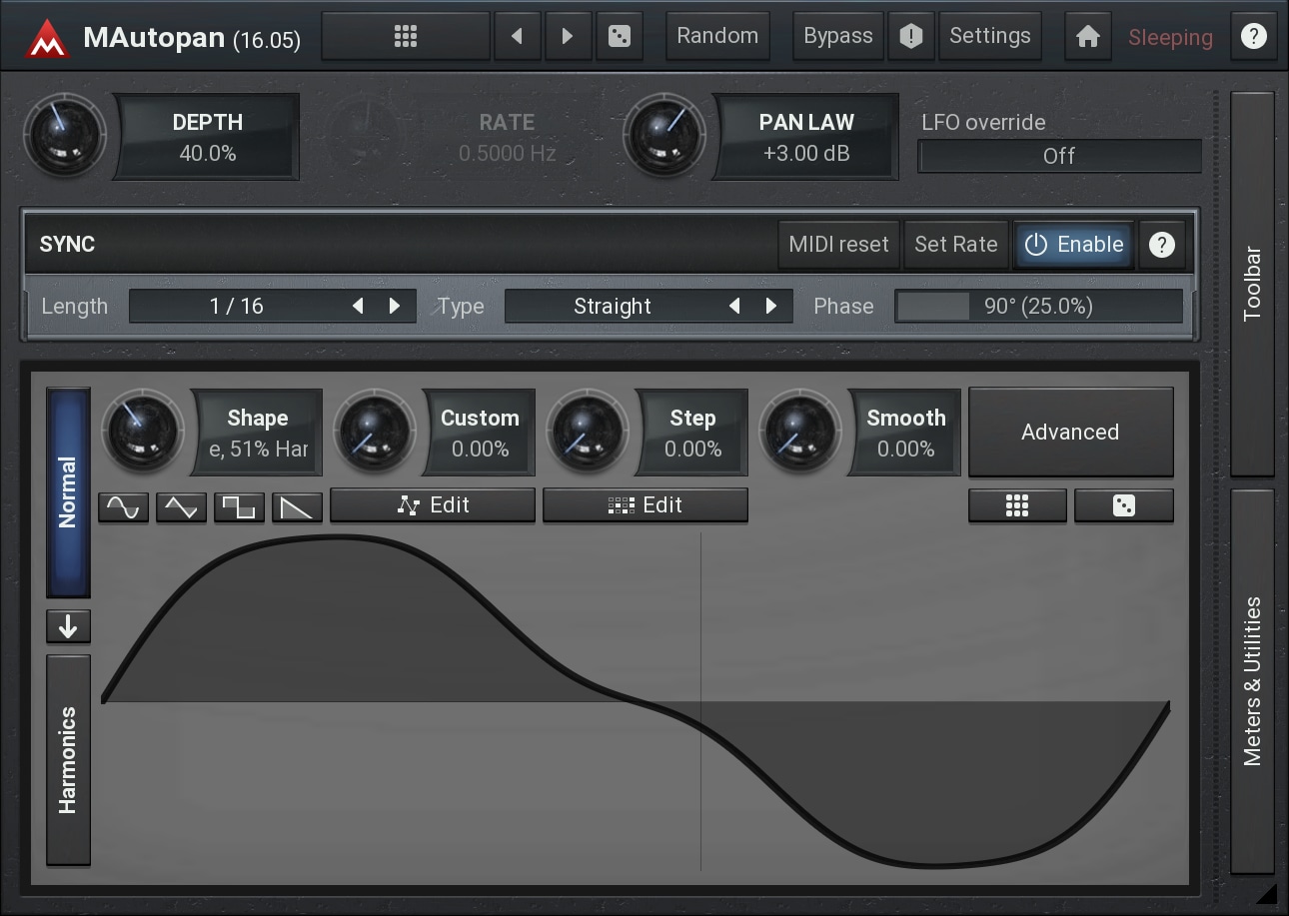Click the PAN LAW +3.00 dB field
The height and width of the screenshot is (916, 1289).
pyautogui.click(x=806, y=138)
